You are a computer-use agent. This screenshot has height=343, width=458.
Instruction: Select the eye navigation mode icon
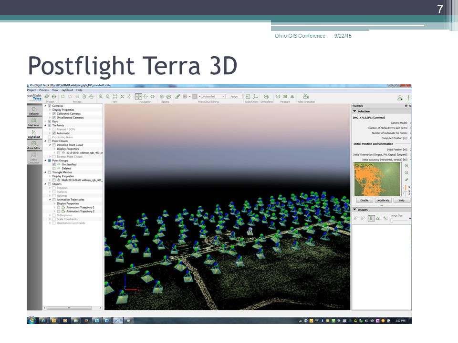tap(153, 97)
